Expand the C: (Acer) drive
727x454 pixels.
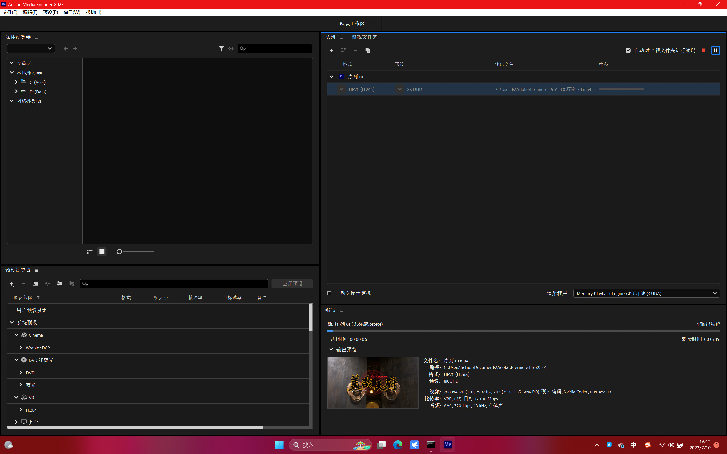tap(16, 82)
